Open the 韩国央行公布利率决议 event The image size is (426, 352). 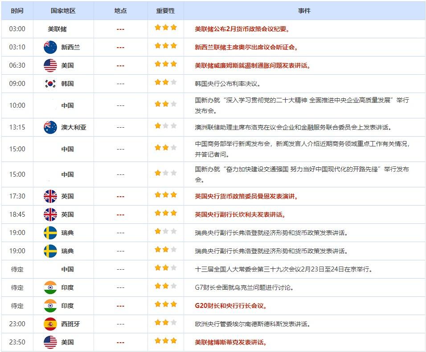pyautogui.click(x=228, y=84)
